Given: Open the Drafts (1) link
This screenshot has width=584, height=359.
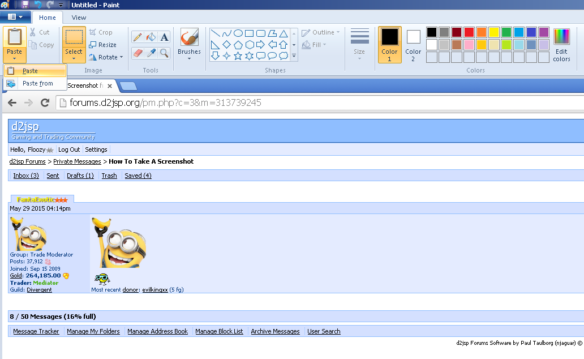Looking at the screenshot, I should [80, 176].
